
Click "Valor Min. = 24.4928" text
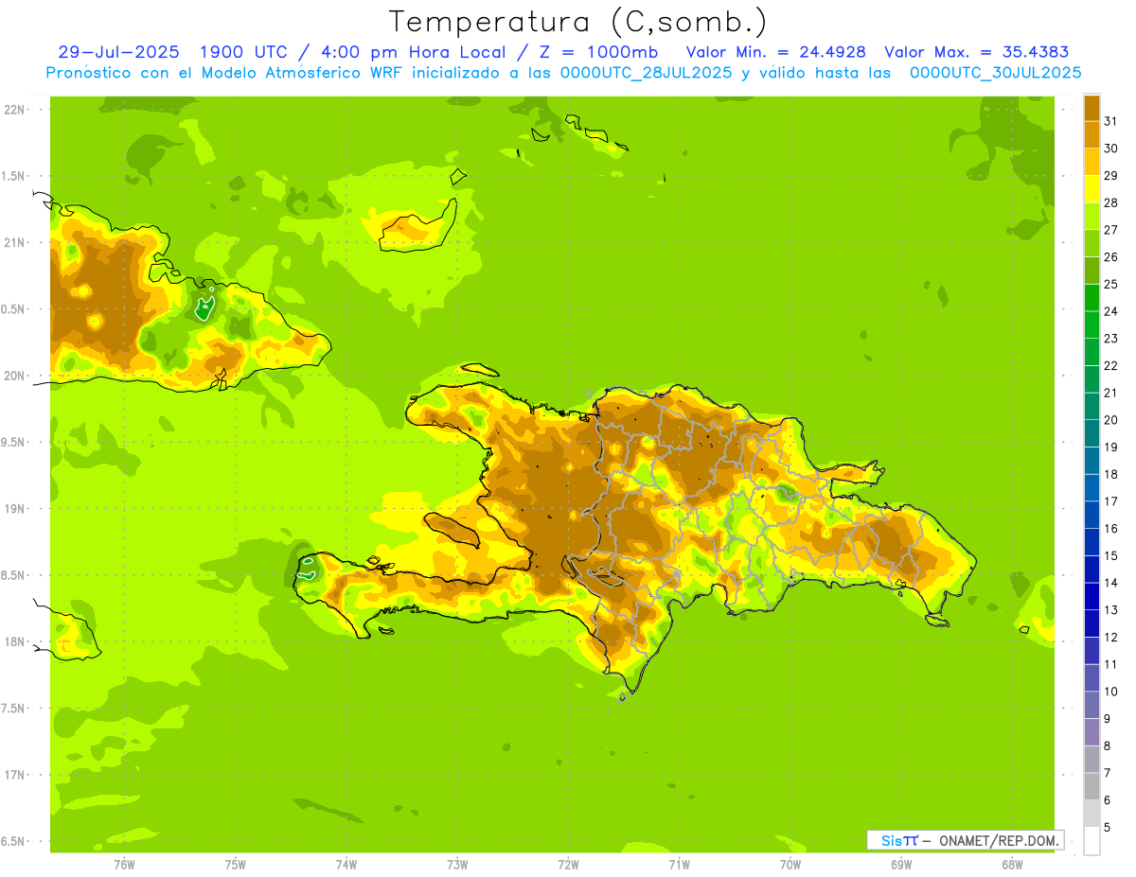(x=775, y=52)
